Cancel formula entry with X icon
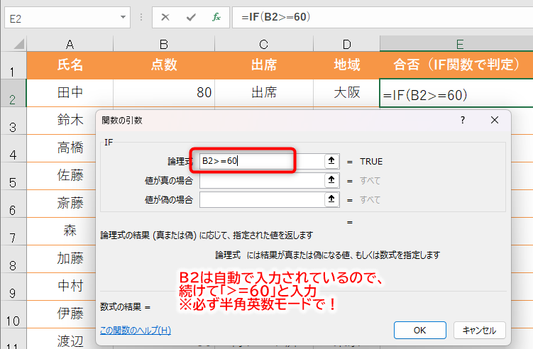The width and height of the screenshot is (533, 349). click(x=165, y=16)
